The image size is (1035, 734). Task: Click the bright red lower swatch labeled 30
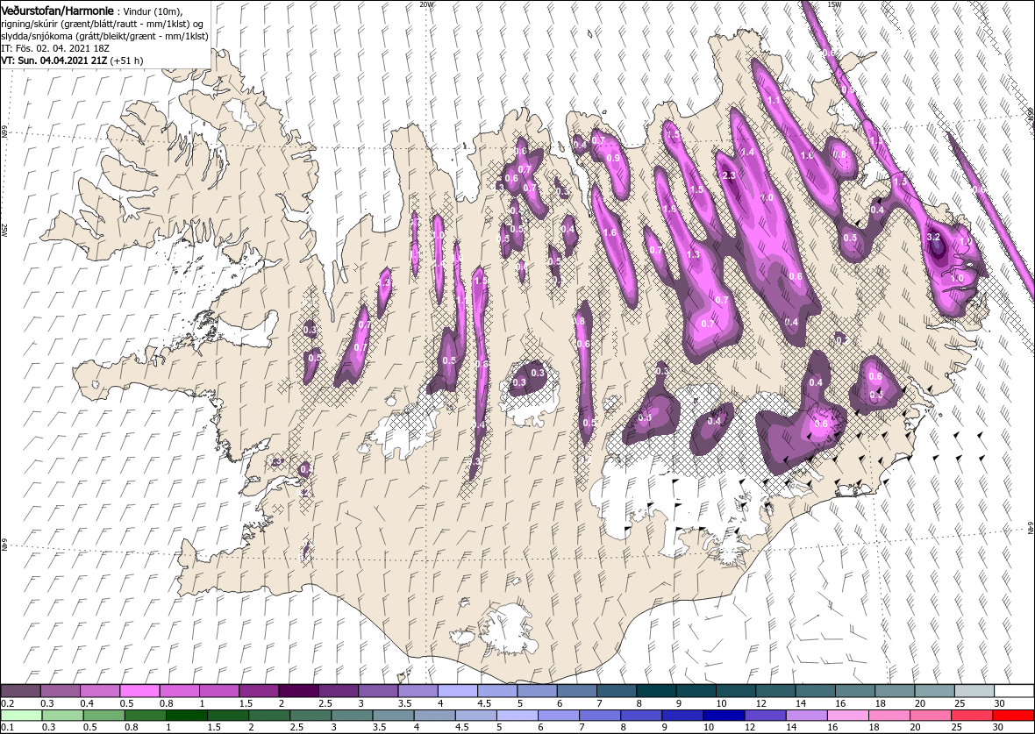coord(1013,716)
